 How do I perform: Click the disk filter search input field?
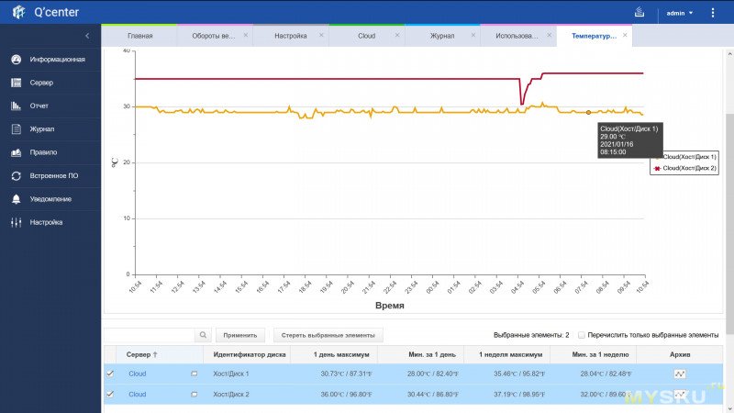[x=149, y=336]
